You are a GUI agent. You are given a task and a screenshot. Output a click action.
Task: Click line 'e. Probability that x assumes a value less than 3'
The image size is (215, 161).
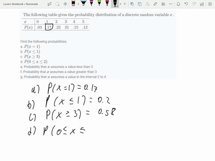point(56,67)
